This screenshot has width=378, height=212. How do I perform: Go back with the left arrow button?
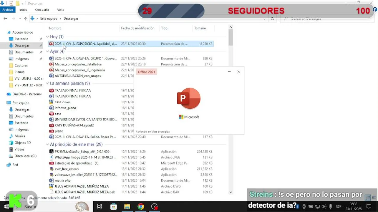tap(5, 18)
